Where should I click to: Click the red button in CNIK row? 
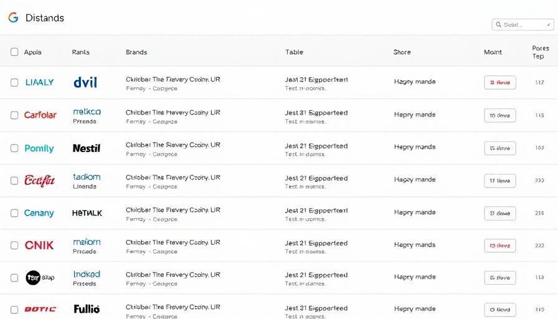coord(499,245)
